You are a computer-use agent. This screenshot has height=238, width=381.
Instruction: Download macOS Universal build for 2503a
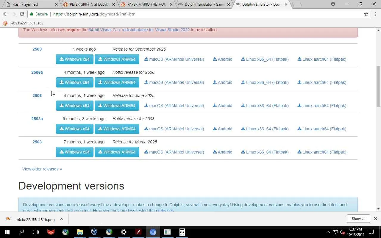(x=174, y=129)
